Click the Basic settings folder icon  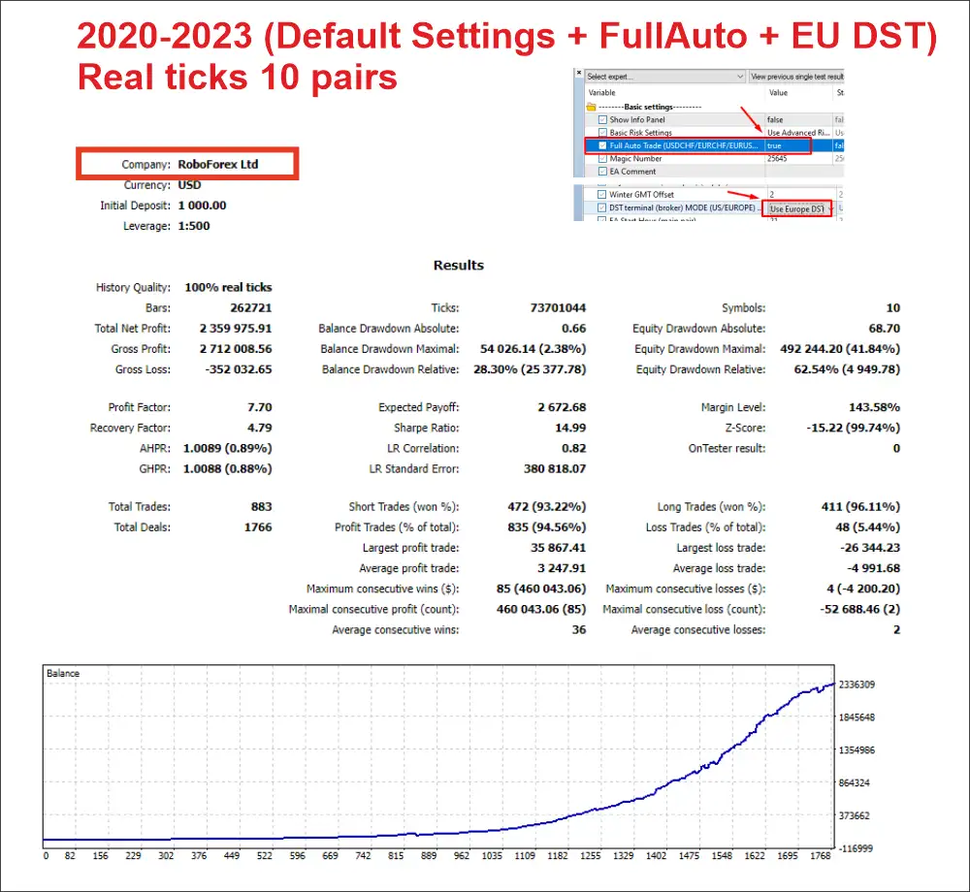[592, 107]
